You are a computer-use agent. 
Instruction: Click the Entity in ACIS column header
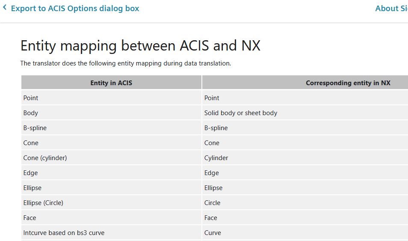pos(111,83)
